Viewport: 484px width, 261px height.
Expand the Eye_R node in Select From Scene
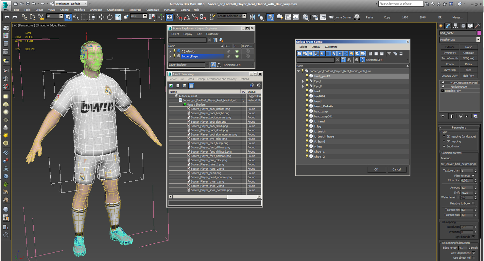pyautogui.click(x=303, y=86)
